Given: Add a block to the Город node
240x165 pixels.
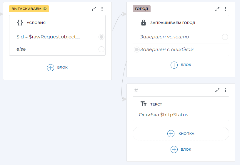Looking at the screenshot, I should tap(181, 65).
